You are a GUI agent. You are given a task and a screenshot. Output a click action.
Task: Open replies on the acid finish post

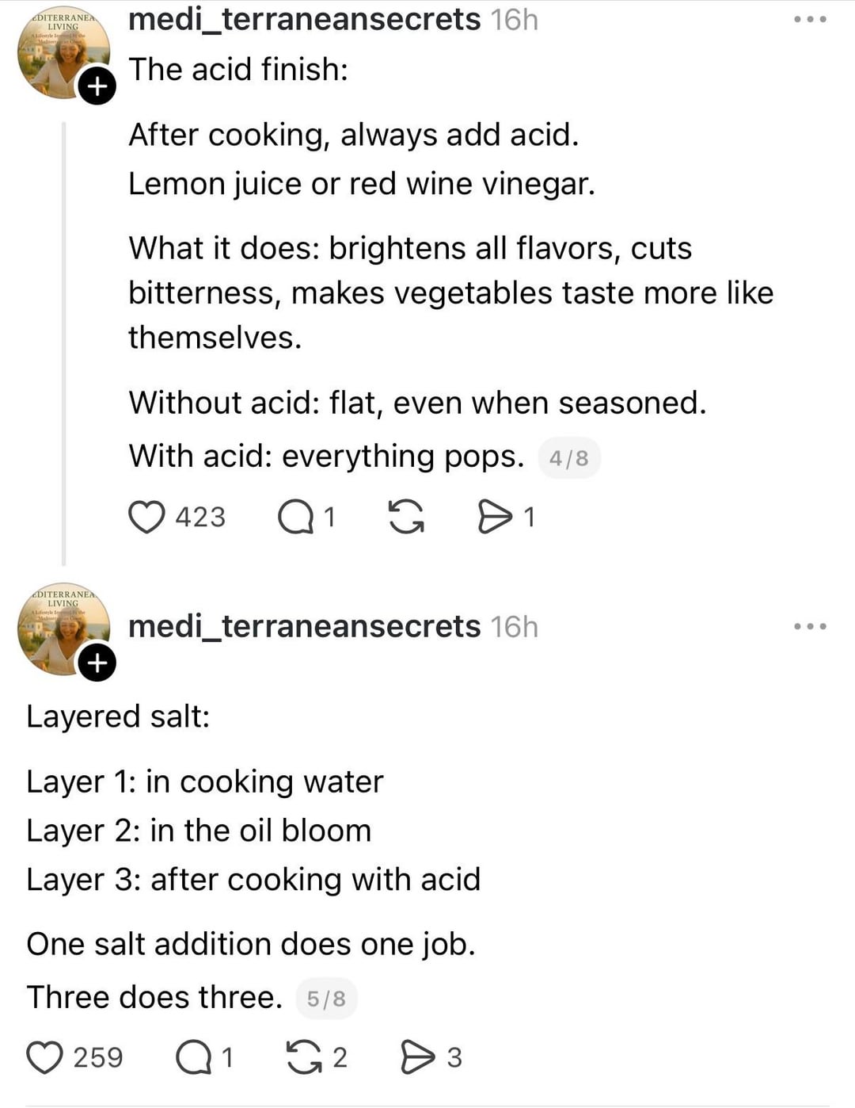[296, 517]
